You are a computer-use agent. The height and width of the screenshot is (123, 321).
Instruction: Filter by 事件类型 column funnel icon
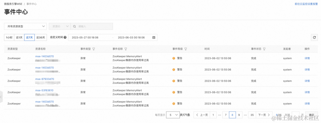(x=94, y=49)
